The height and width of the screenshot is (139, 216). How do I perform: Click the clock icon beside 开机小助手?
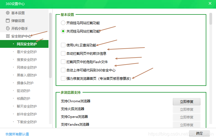coord(8,28)
